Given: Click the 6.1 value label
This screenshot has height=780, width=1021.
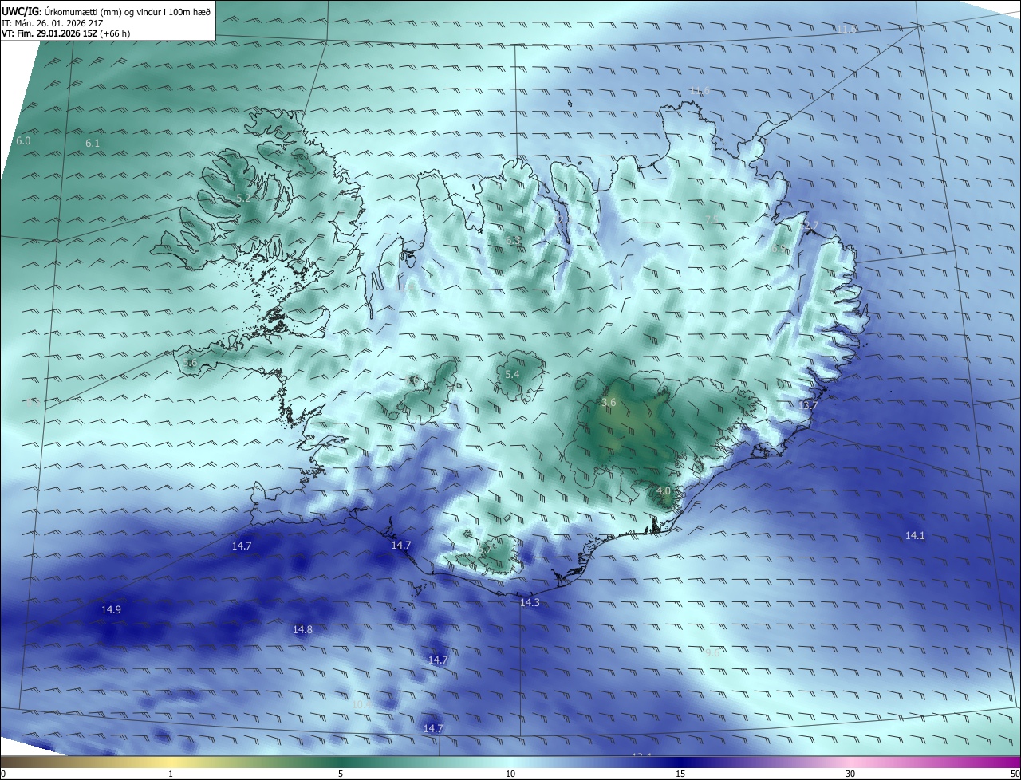Looking at the screenshot, I should 93,144.
